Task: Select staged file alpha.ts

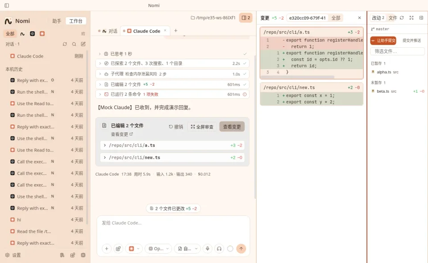Action: pyautogui.click(x=397, y=72)
